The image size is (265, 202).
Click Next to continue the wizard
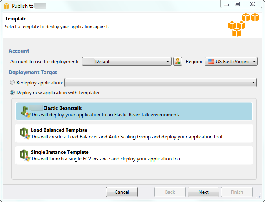pyautogui.click(x=203, y=192)
